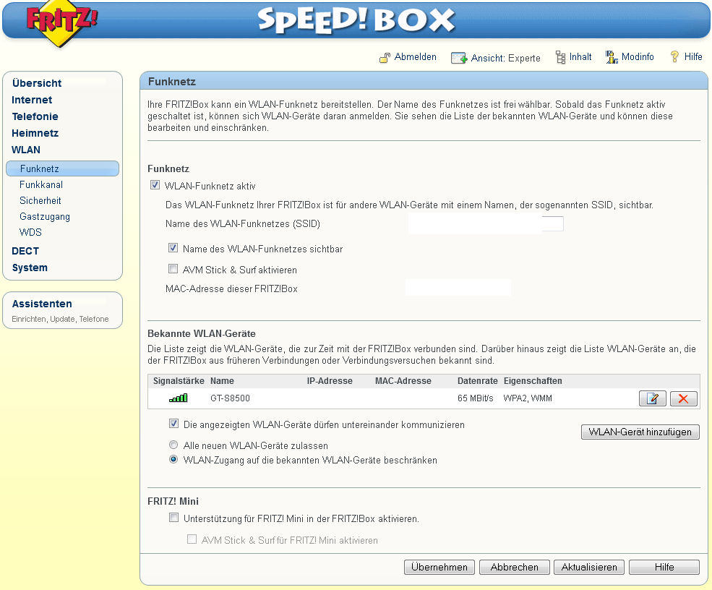Click the Hilfe question mark icon
This screenshot has height=590, width=712.
(x=674, y=57)
